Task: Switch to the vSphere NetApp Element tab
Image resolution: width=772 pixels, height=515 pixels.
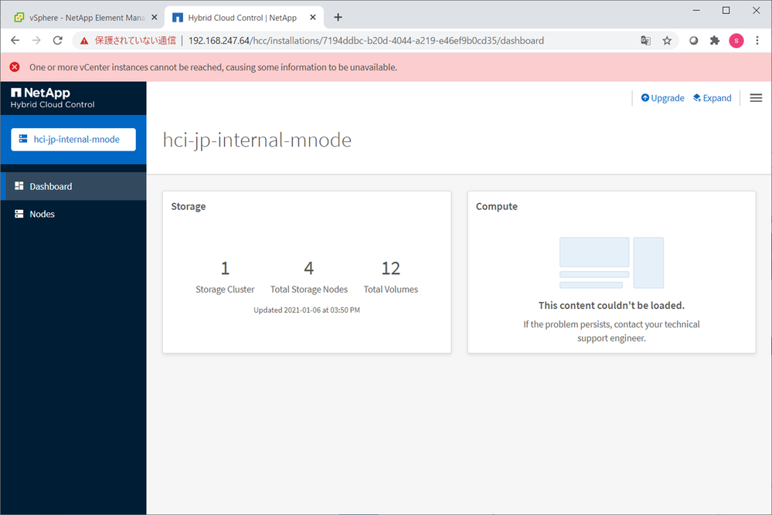Action: (x=86, y=18)
